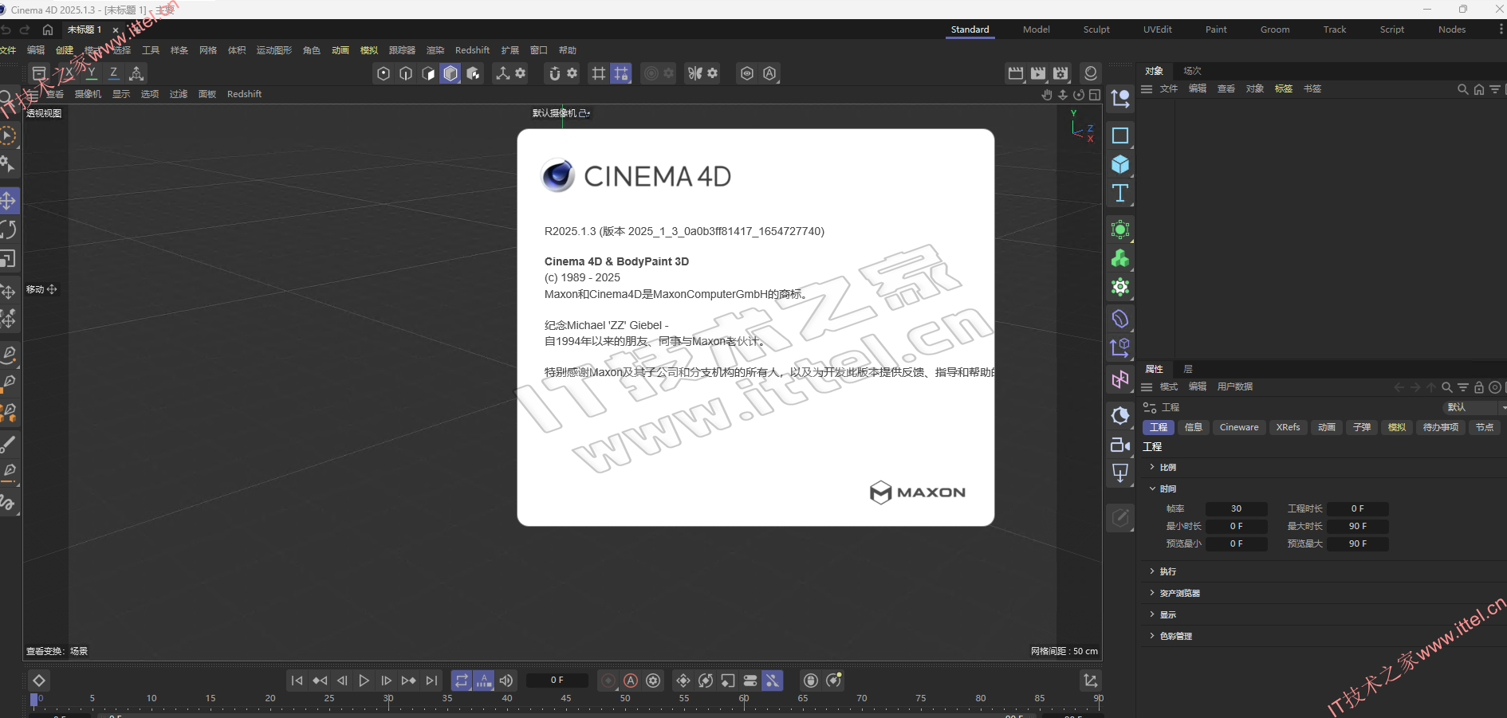This screenshot has height=718, width=1507.
Task: Switch to UVEdit layout tab
Action: click(1158, 29)
